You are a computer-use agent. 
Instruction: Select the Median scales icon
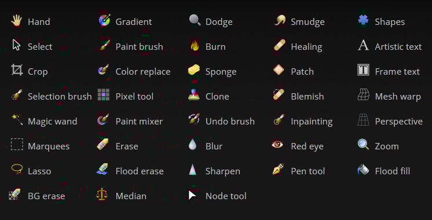[102, 194]
